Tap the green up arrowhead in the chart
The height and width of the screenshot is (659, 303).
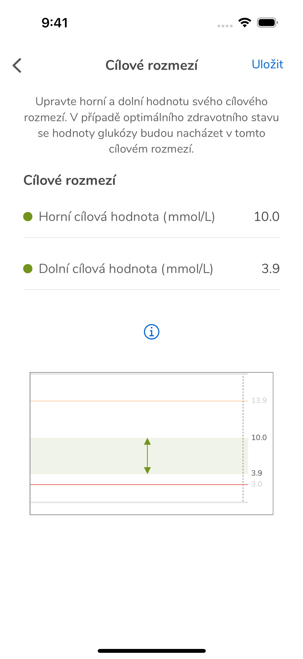click(x=147, y=441)
